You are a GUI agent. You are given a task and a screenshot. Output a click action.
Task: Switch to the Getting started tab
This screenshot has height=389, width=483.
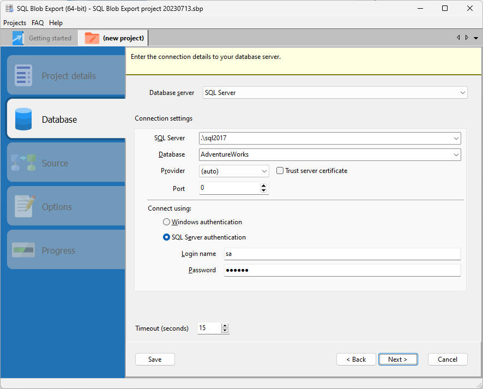(50, 38)
